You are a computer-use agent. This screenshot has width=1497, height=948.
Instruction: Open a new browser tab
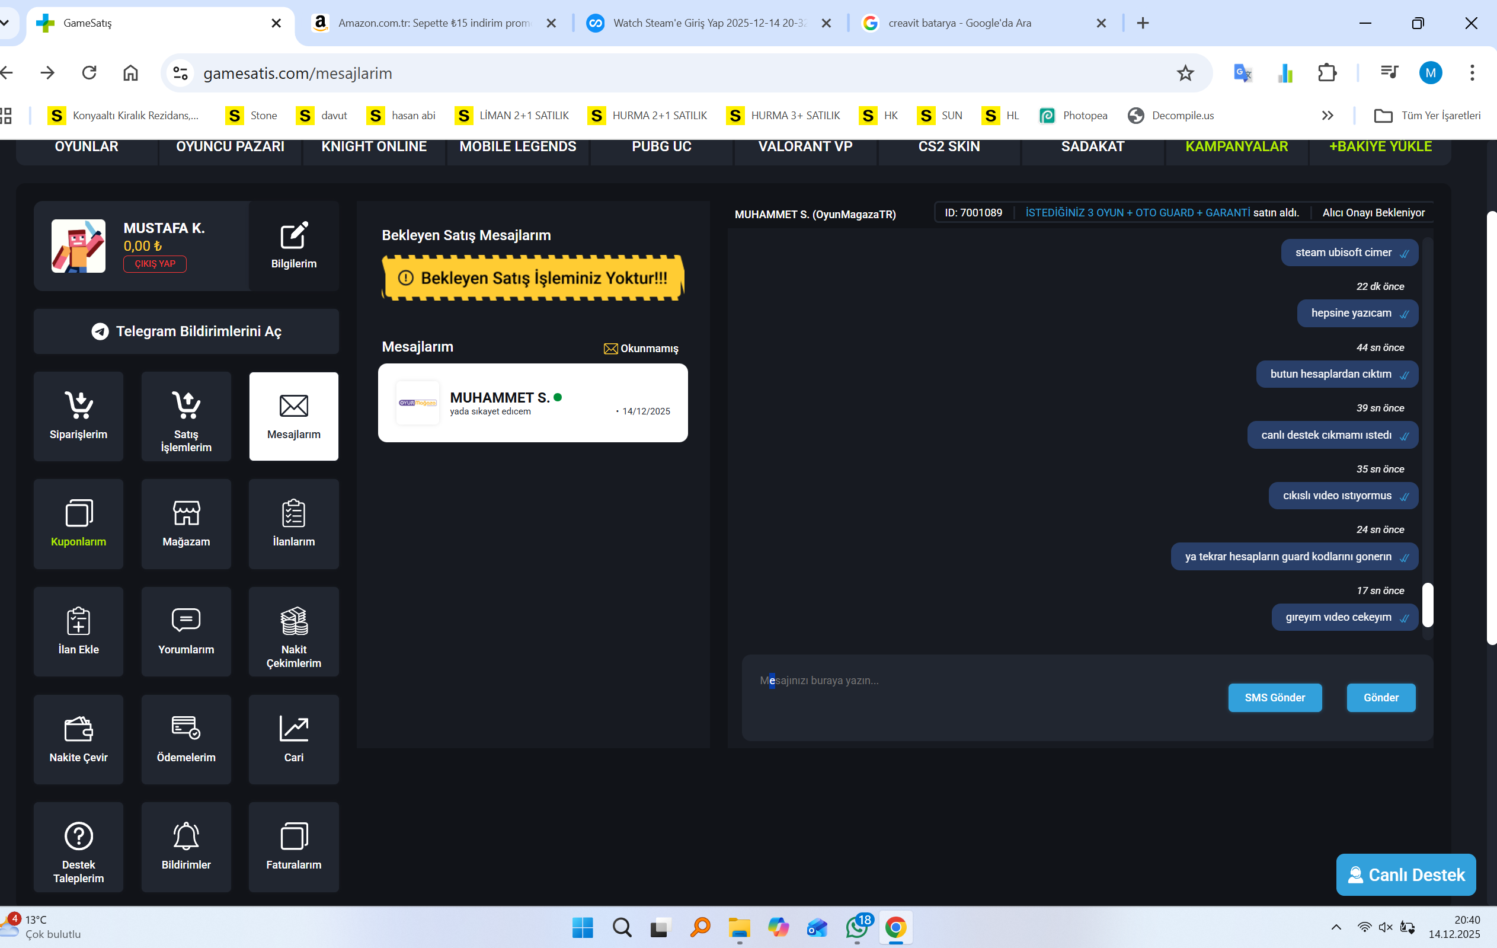(x=1143, y=23)
